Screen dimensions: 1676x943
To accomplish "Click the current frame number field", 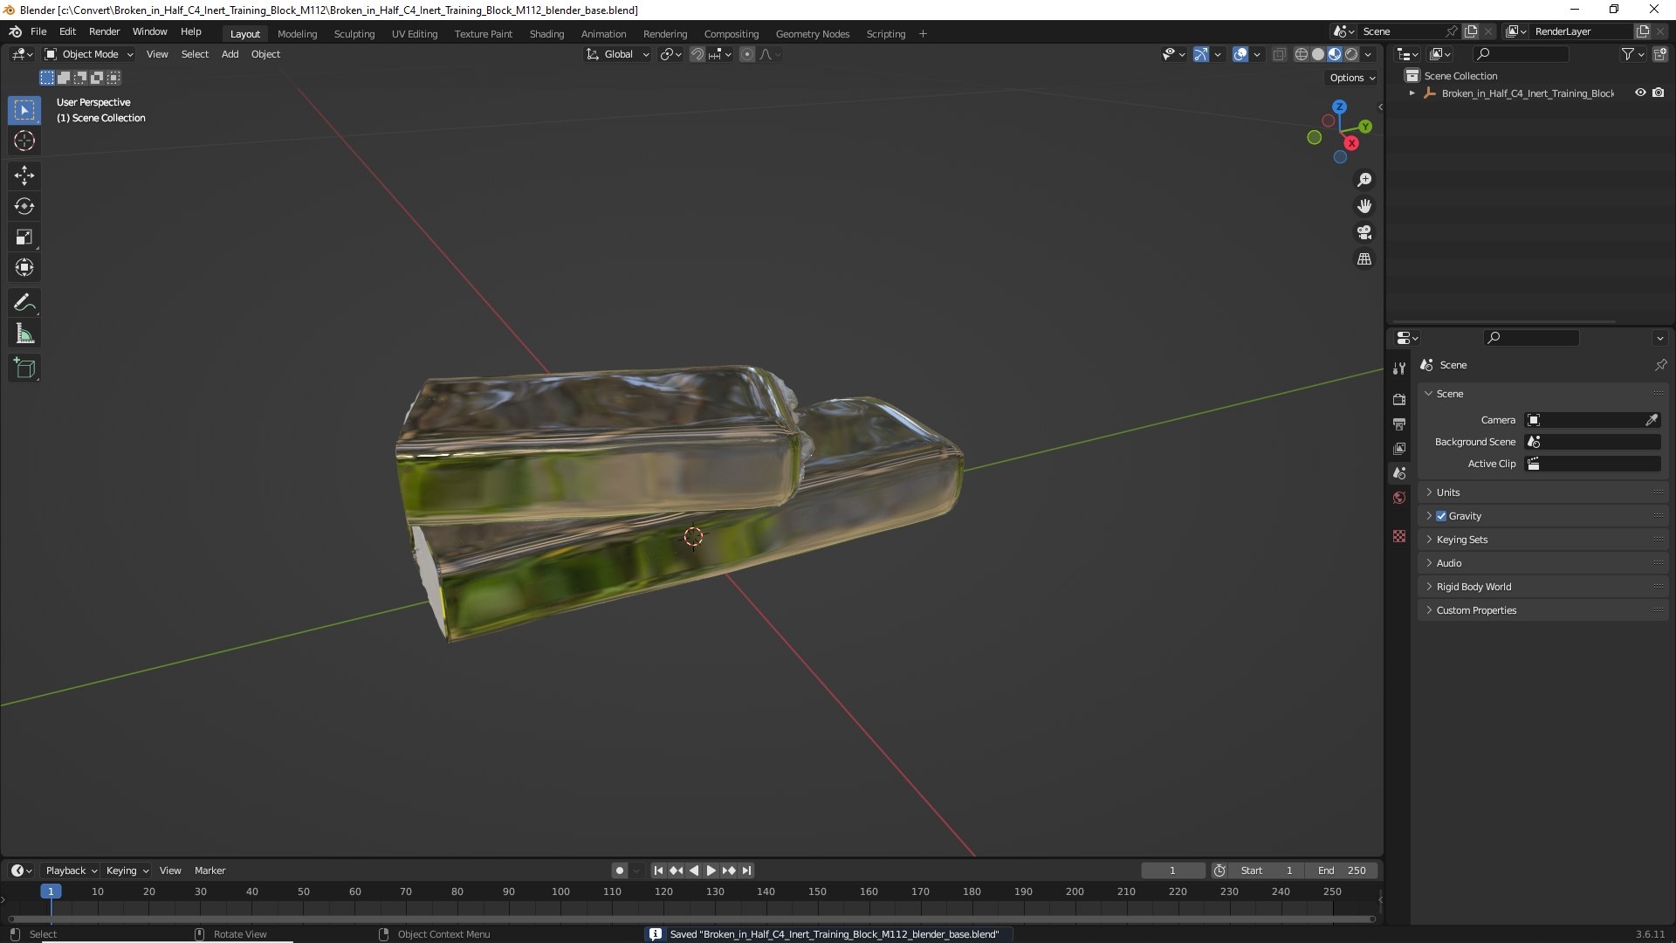I will (1172, 871).
